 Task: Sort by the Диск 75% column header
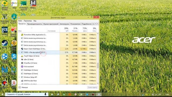(83, 29)
